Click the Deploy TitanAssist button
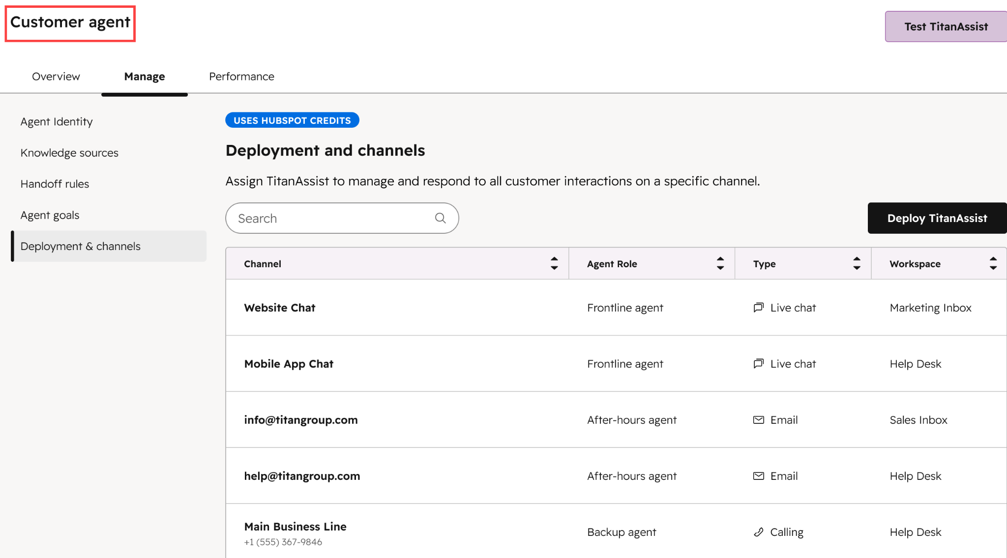The width and height of the screenshot is (1007, 558). 937,218
